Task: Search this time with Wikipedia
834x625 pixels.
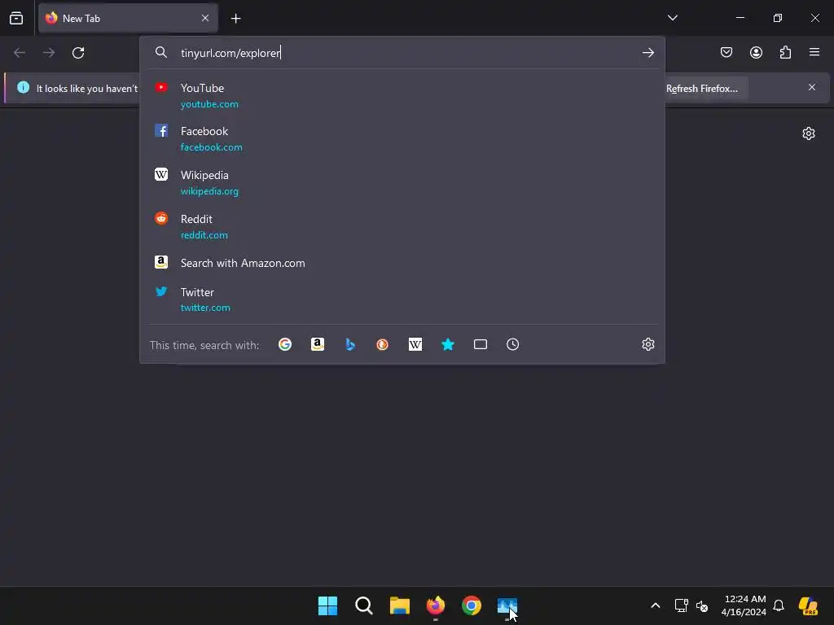Action: point(415,344)
